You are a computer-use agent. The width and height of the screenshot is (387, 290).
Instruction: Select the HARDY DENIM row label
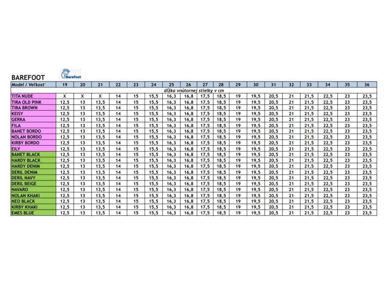(33, 166)
